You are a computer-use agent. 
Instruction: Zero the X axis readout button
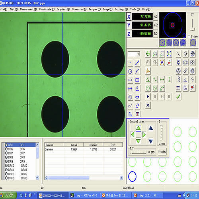point(129,17)
